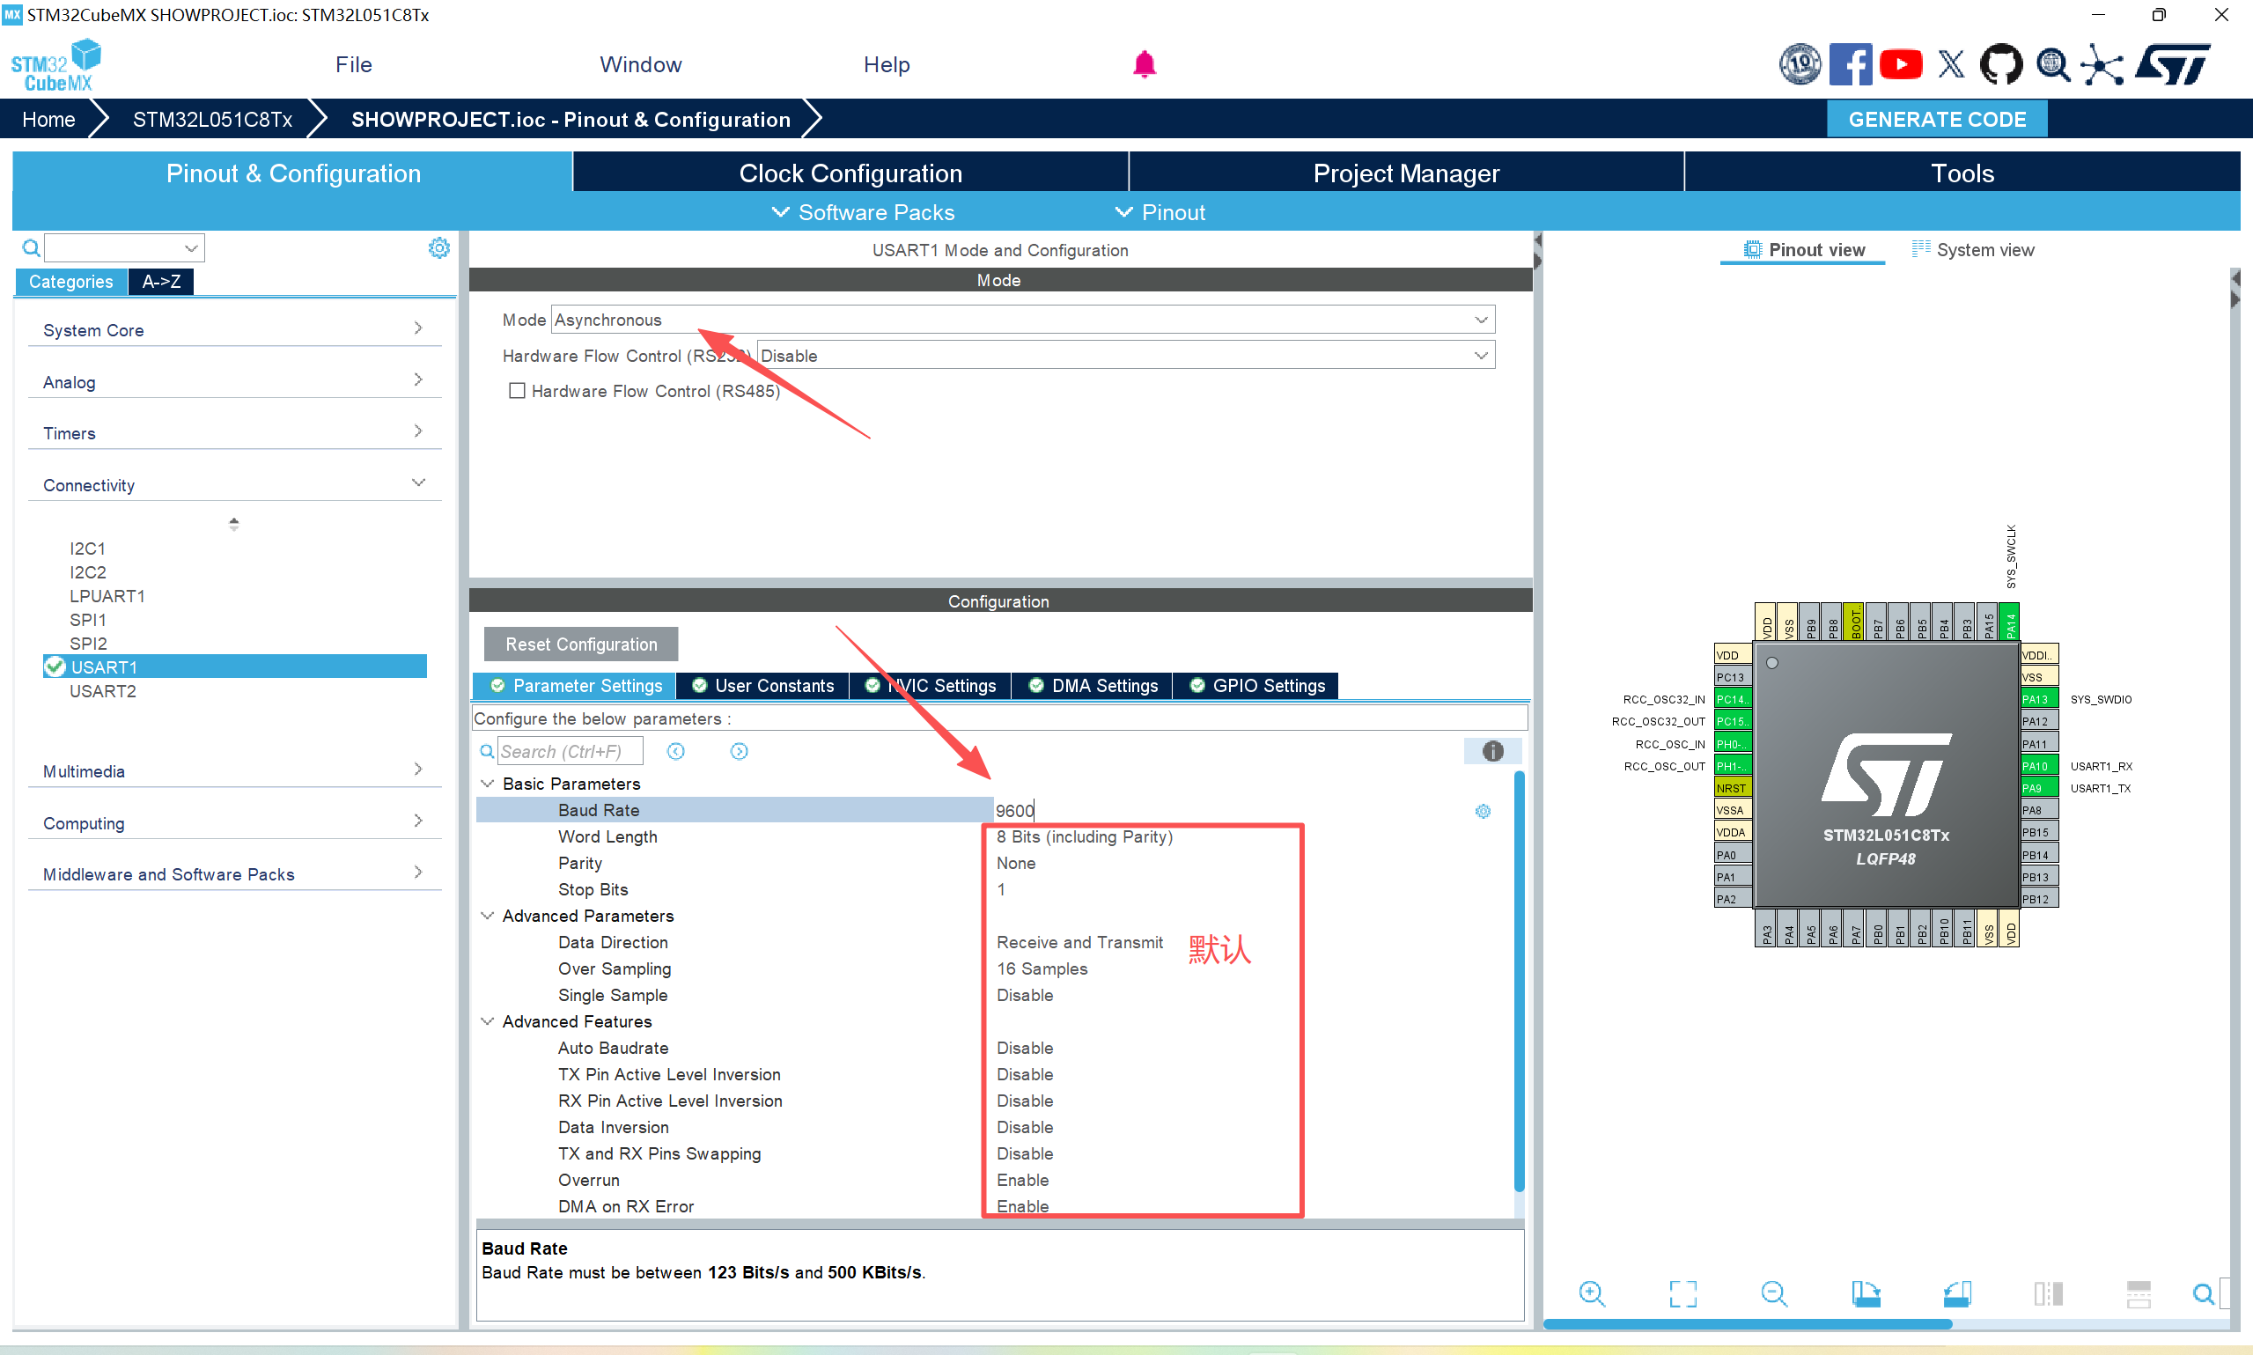
Task: Open the Pinout dropdown menu
Action: pyautogui.click(x=1160, y=213)
